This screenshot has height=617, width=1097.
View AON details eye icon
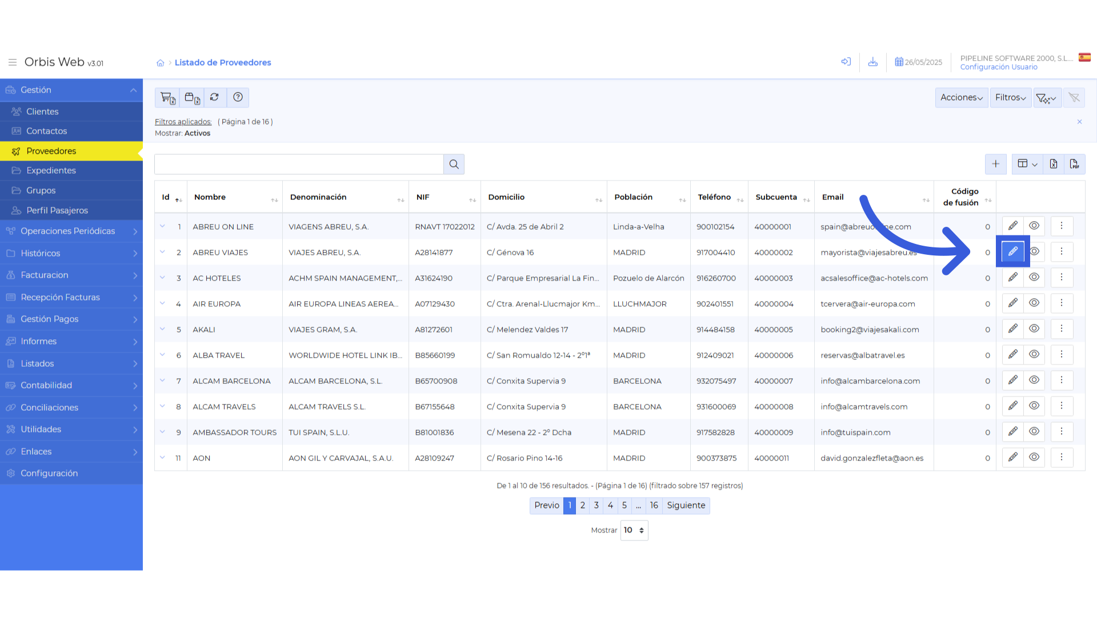1034,458
